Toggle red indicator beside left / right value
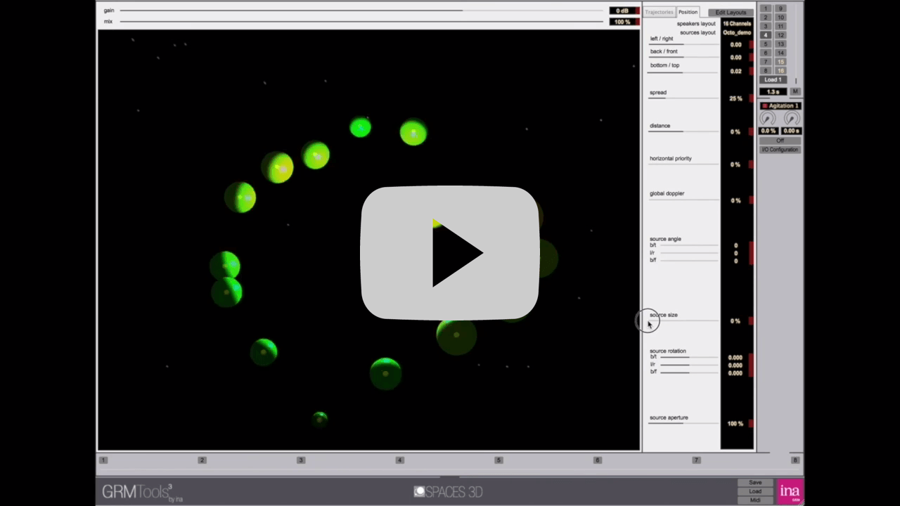 [751, 44]
